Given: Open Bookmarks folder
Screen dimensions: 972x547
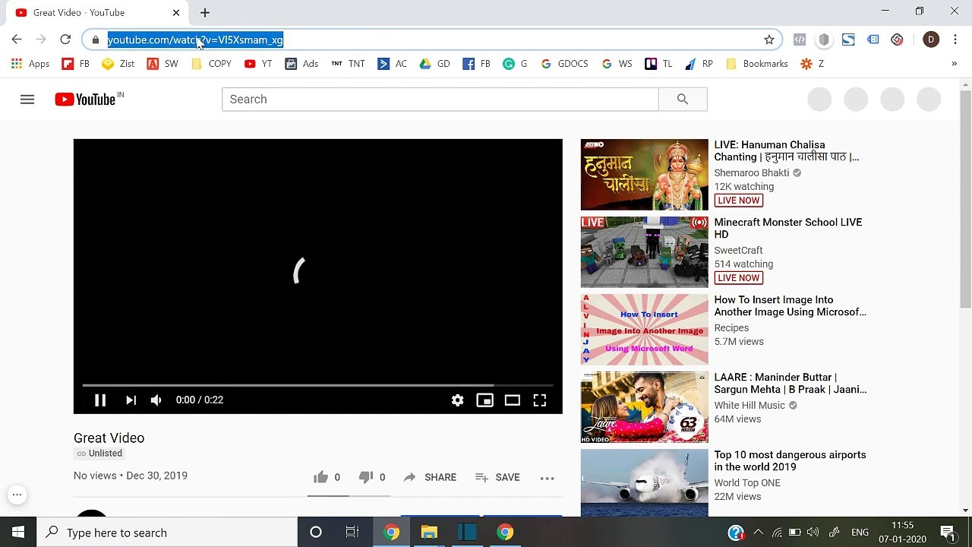Looking at the screenshot, I should (x=757, y=64).
